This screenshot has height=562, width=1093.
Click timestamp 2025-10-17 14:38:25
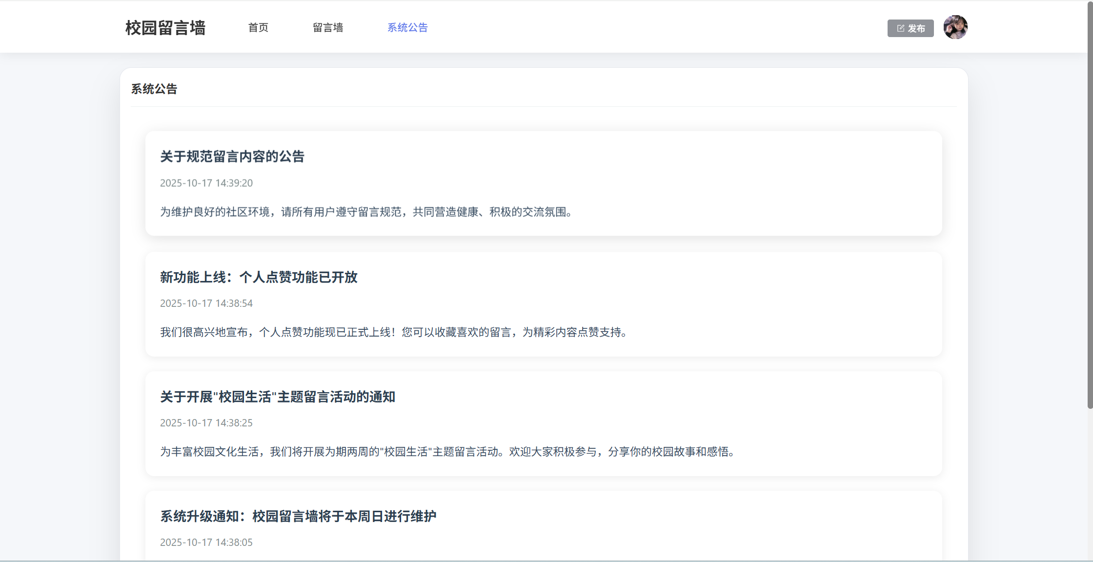(x=206, y=423)
